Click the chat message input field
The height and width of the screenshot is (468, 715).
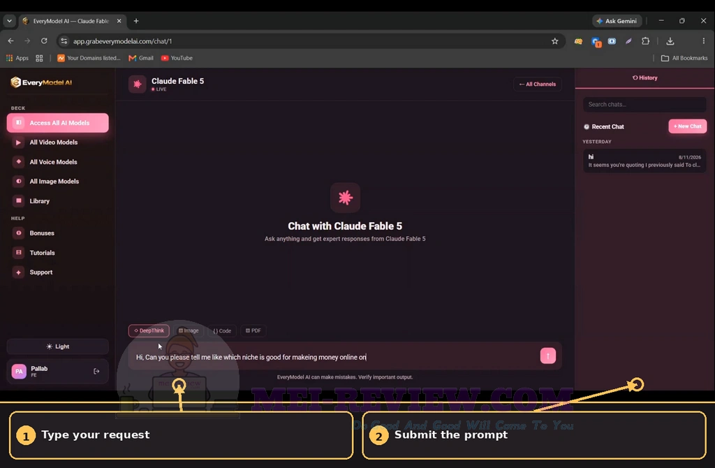(335, 357)
